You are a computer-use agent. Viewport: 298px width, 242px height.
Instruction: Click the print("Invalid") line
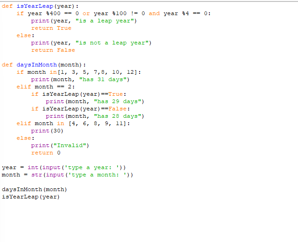[60, 145]
